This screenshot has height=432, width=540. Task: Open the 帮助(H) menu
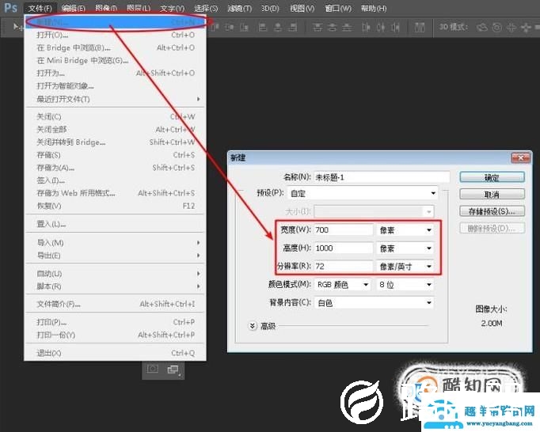[374, 8]
